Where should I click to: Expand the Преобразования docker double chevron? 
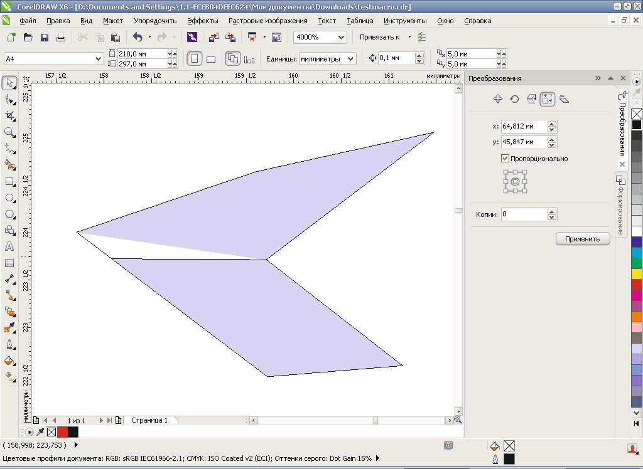(598, 78)
